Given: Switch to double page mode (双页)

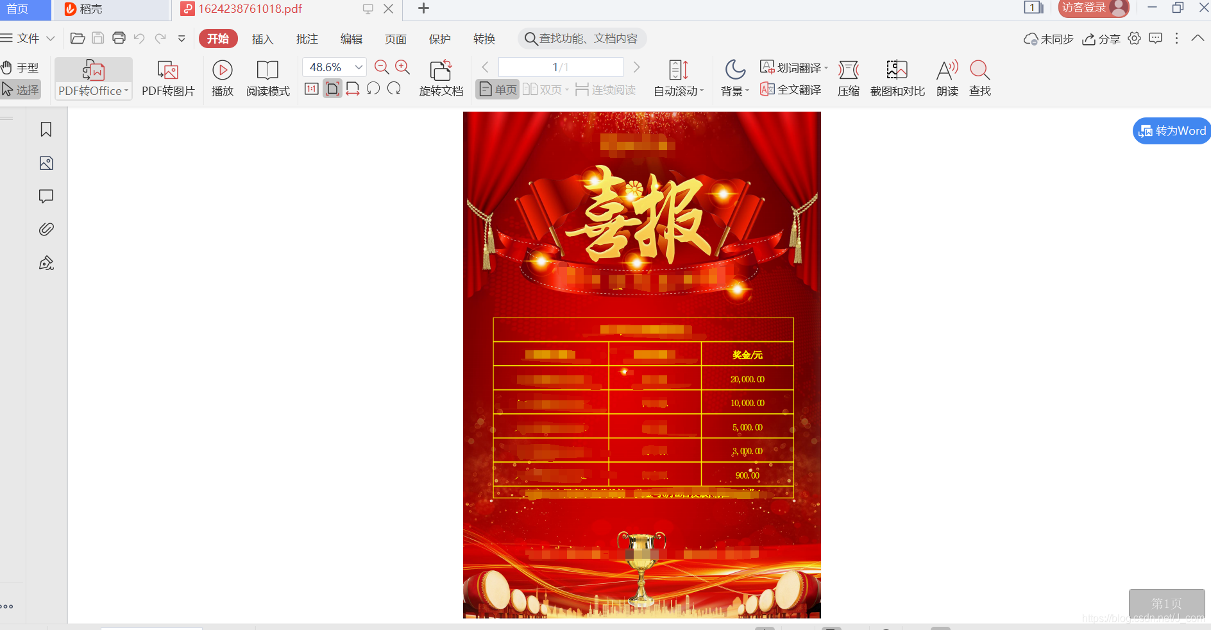Looking at the screenshot, I should coord(546,89).
